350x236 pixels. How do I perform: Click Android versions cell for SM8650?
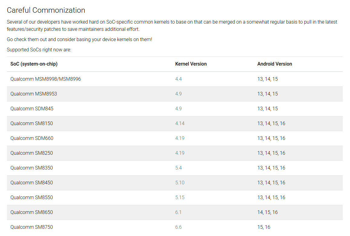coord(267,212)
